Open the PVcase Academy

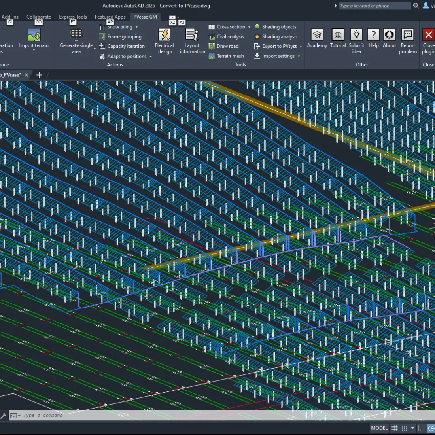coord(317,35)
